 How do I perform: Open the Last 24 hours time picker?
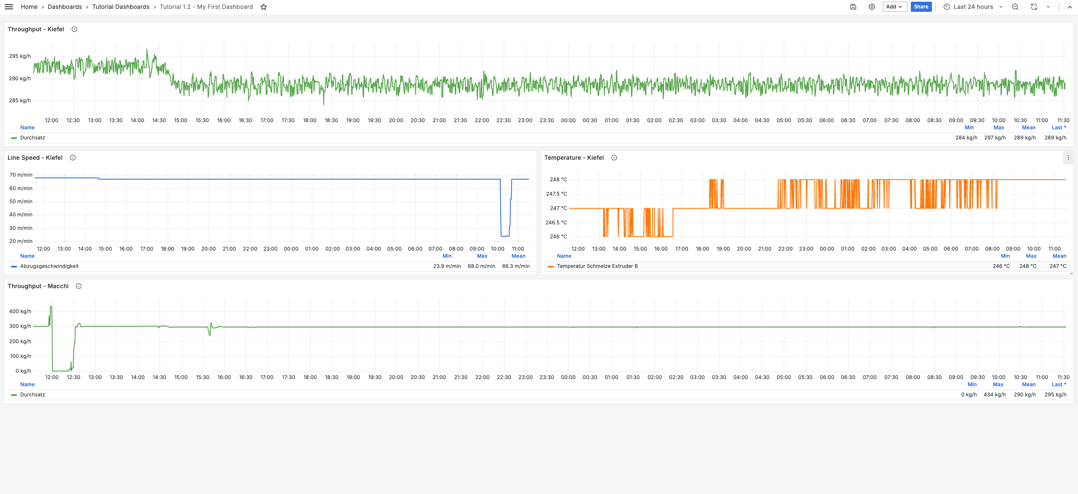click(973, 7)
